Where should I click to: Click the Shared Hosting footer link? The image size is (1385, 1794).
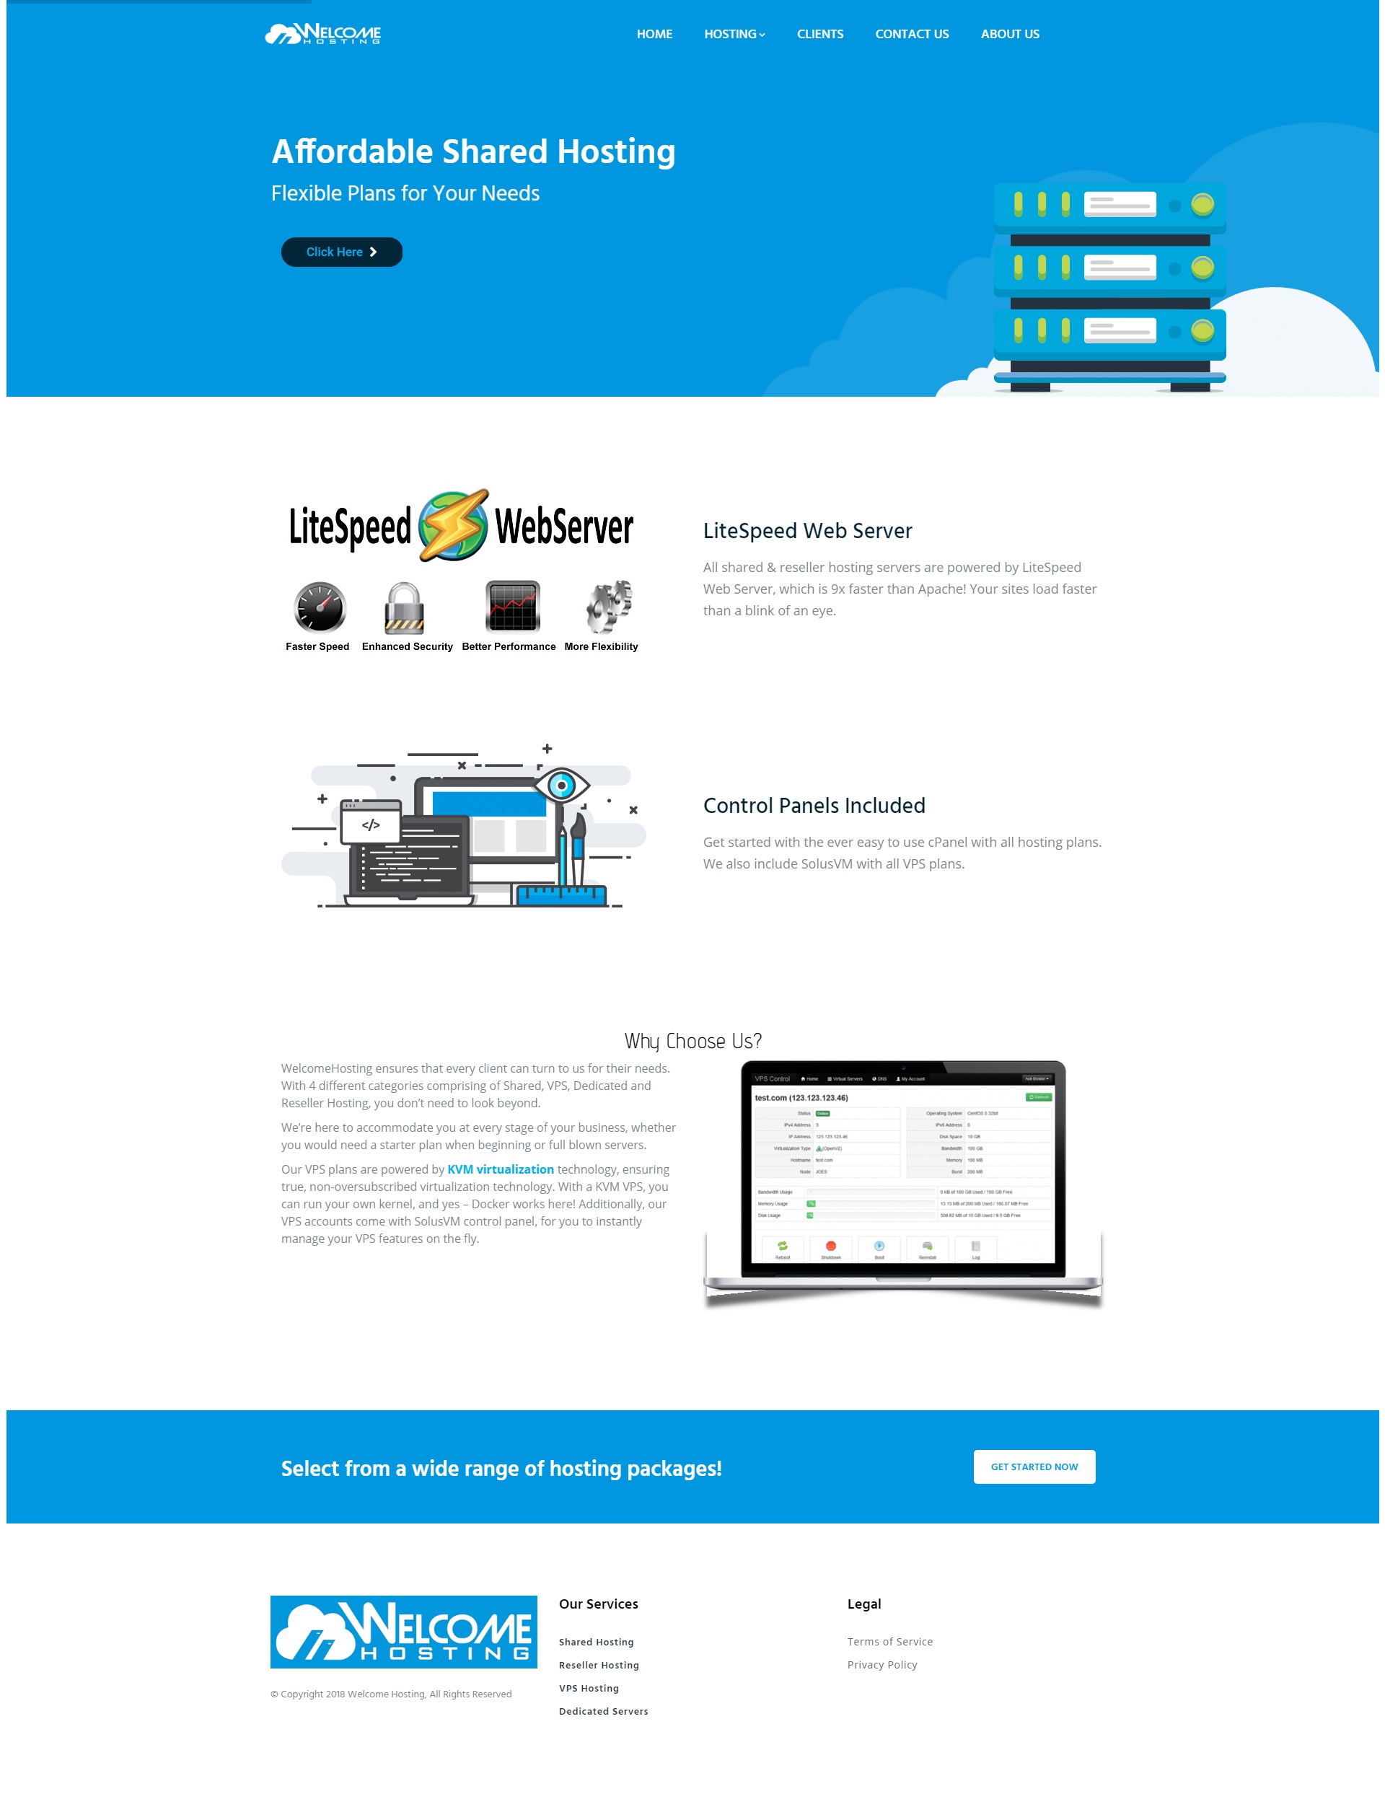(x=597, y=1643)
